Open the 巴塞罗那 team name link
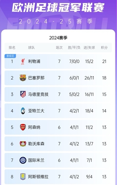The height and width of the screenshot is (185, 117). 36,78
